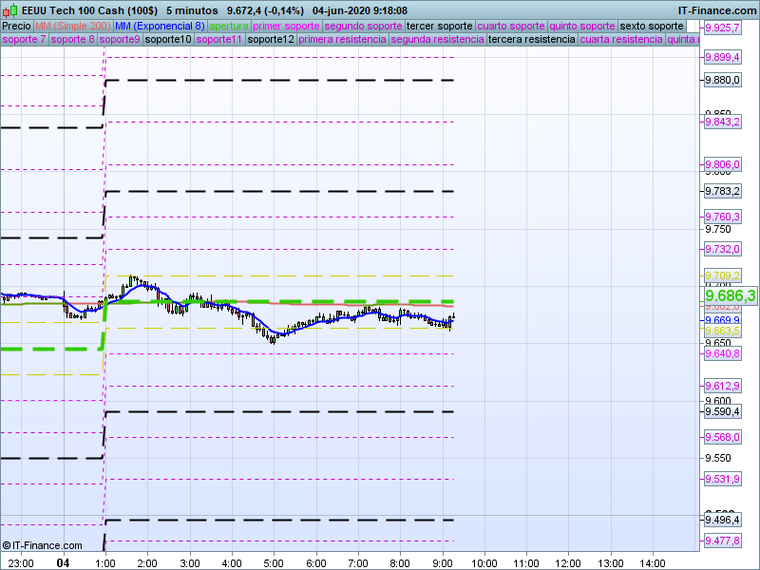The width and height of the screenshot is (760, 570).
Task: Select the primer soporte label
Action: [286, 26]
